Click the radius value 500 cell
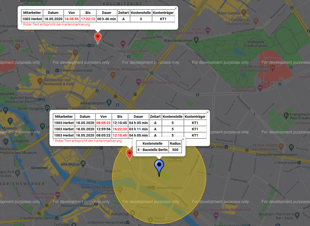 click(175, 150)
